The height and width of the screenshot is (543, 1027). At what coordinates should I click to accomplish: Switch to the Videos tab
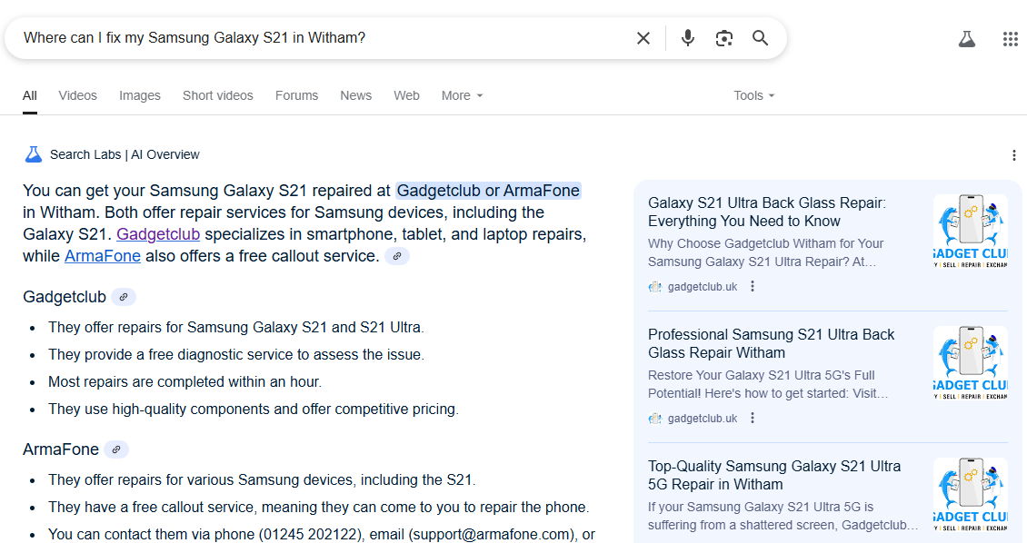77,95
